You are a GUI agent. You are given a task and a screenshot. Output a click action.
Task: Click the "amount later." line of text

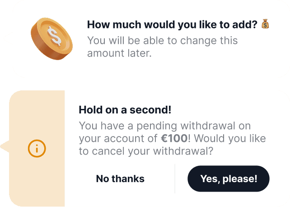tap(120, 53)
